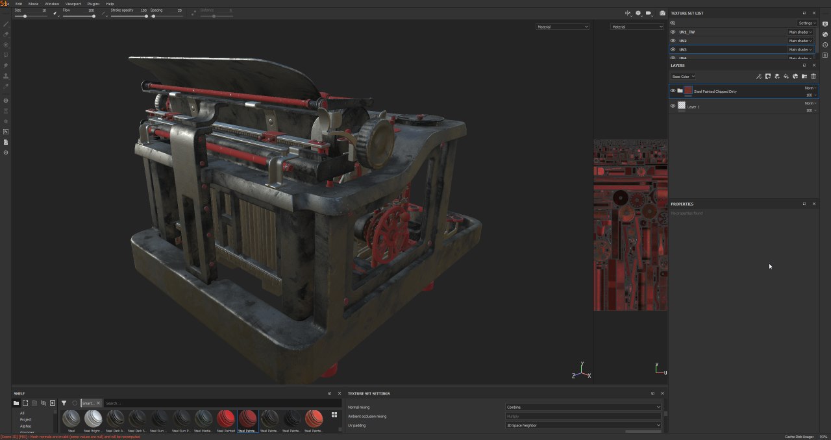Adjust the brush Size slider
Viewport: 831px width, 440px height.
(31, 16)
